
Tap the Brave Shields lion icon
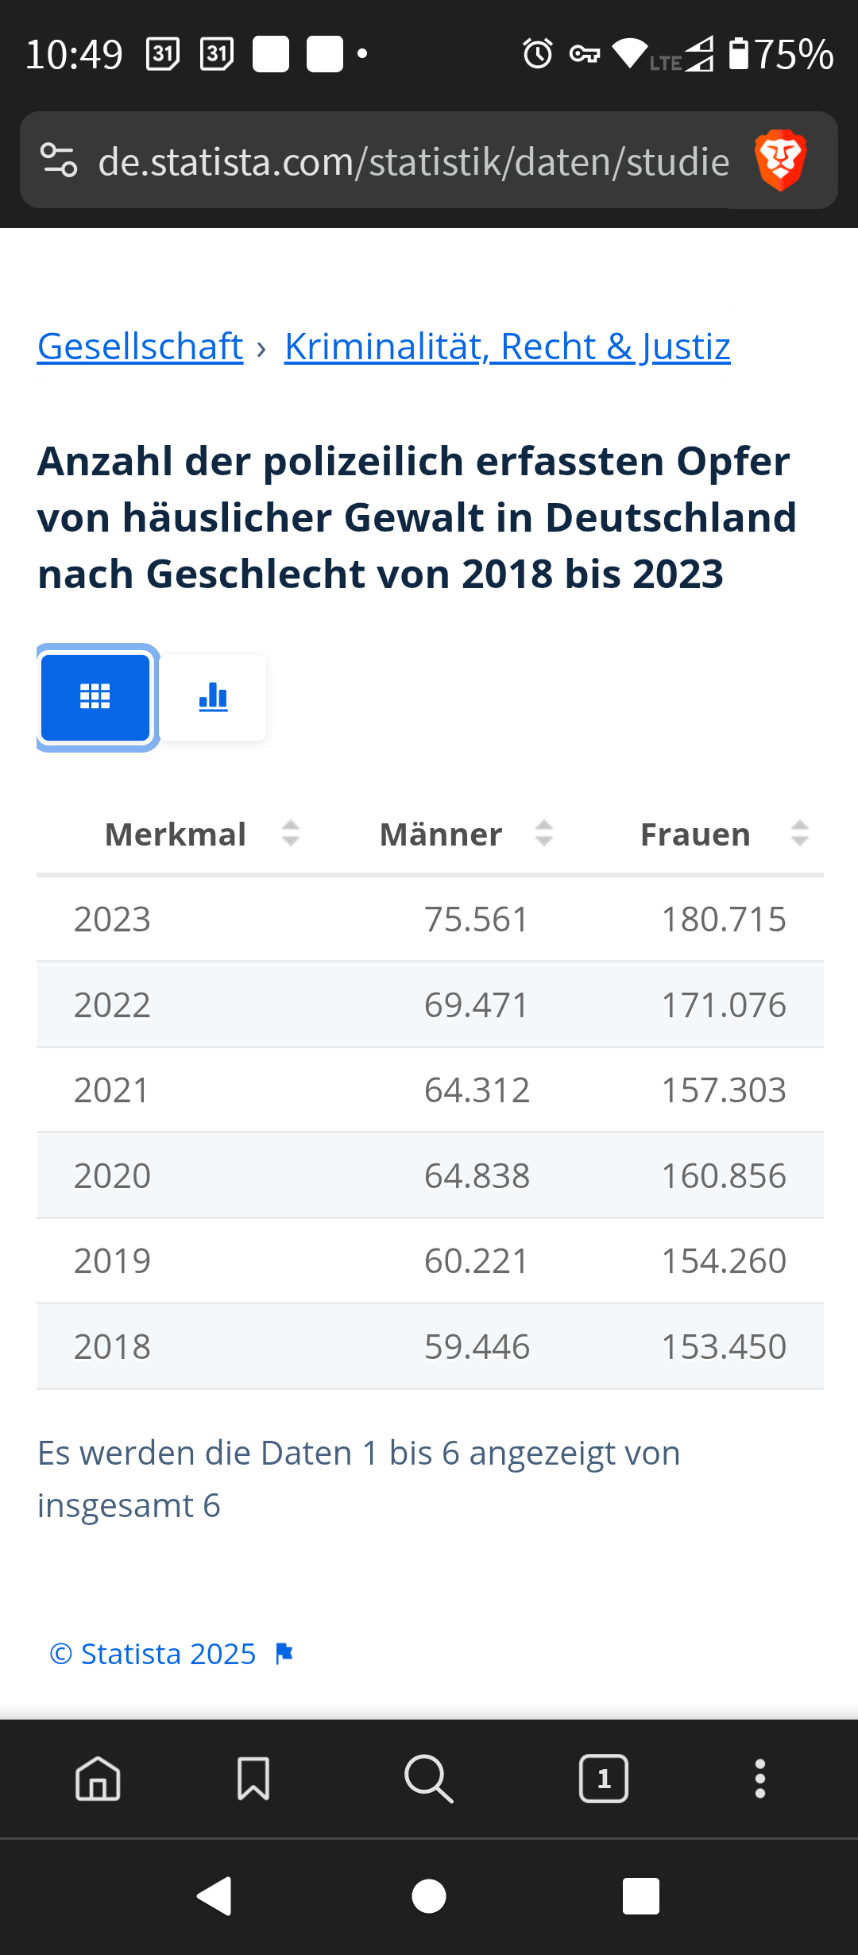pyautogui.click(x=780, y=161)
